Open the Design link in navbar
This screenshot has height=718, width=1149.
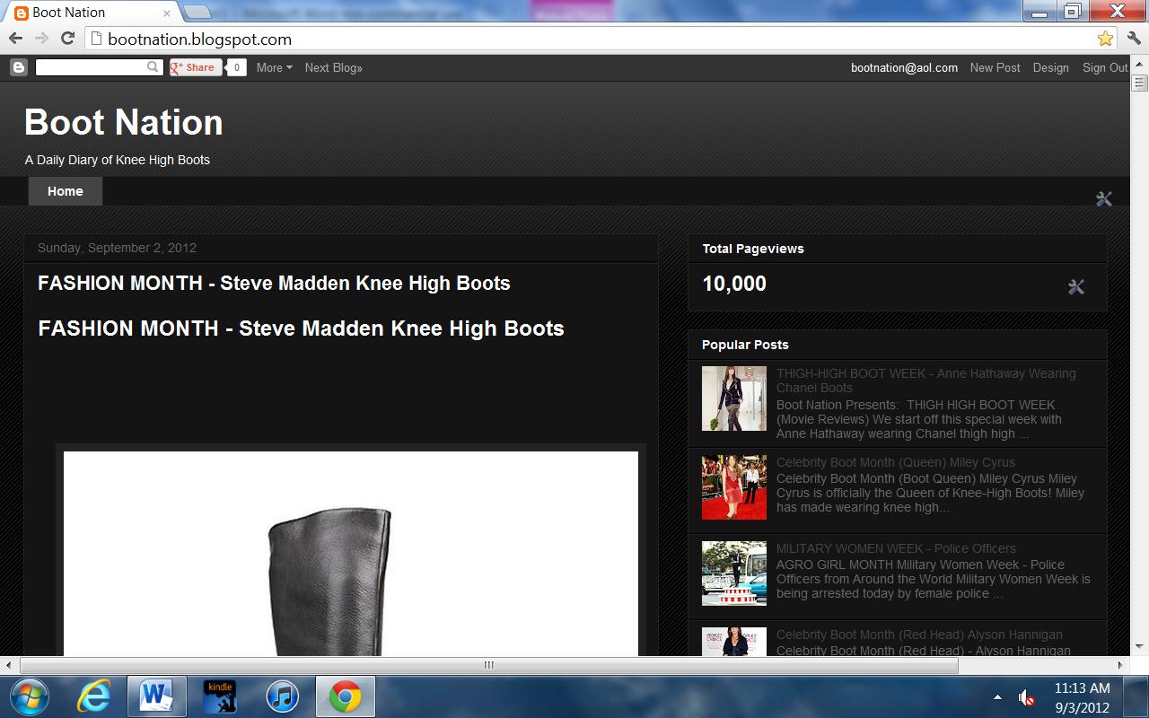[1050, 67]
